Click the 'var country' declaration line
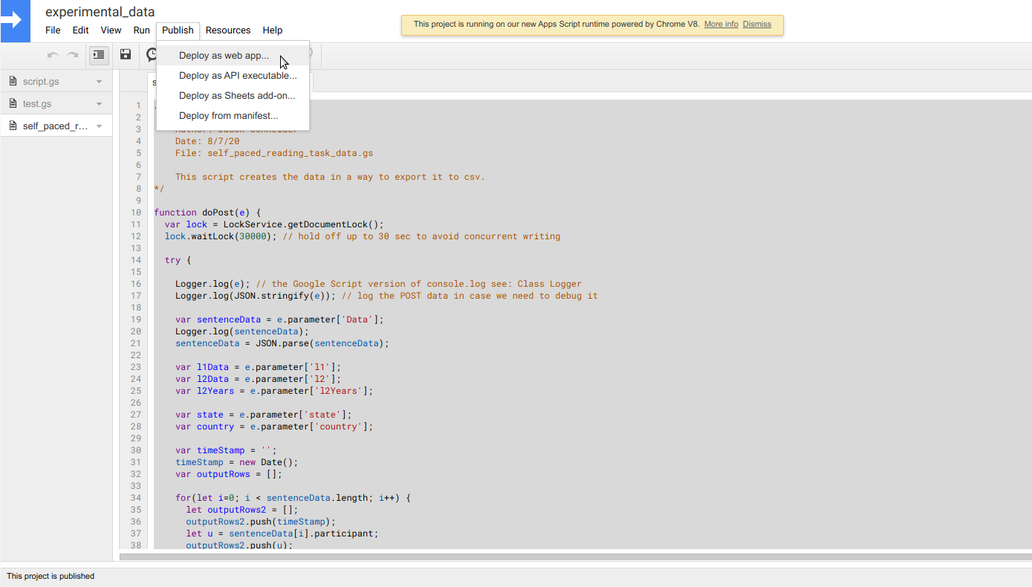Image resolution: width=1032 pixels, height=587 pixels. click(x=274, y=427)
